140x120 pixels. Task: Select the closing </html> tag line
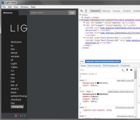(85, 48)
